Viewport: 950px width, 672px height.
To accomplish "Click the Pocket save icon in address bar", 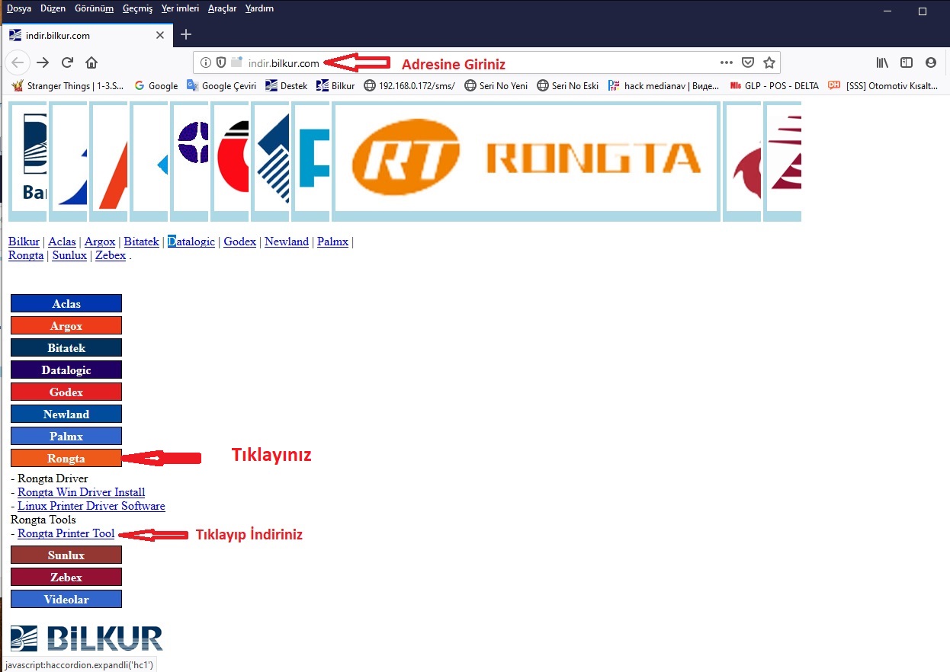I will pos(748,62).
